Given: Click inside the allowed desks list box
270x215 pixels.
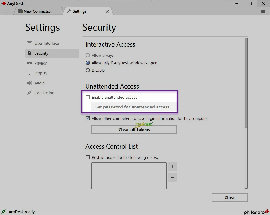Looking at the screenshot, I should 129,175.
